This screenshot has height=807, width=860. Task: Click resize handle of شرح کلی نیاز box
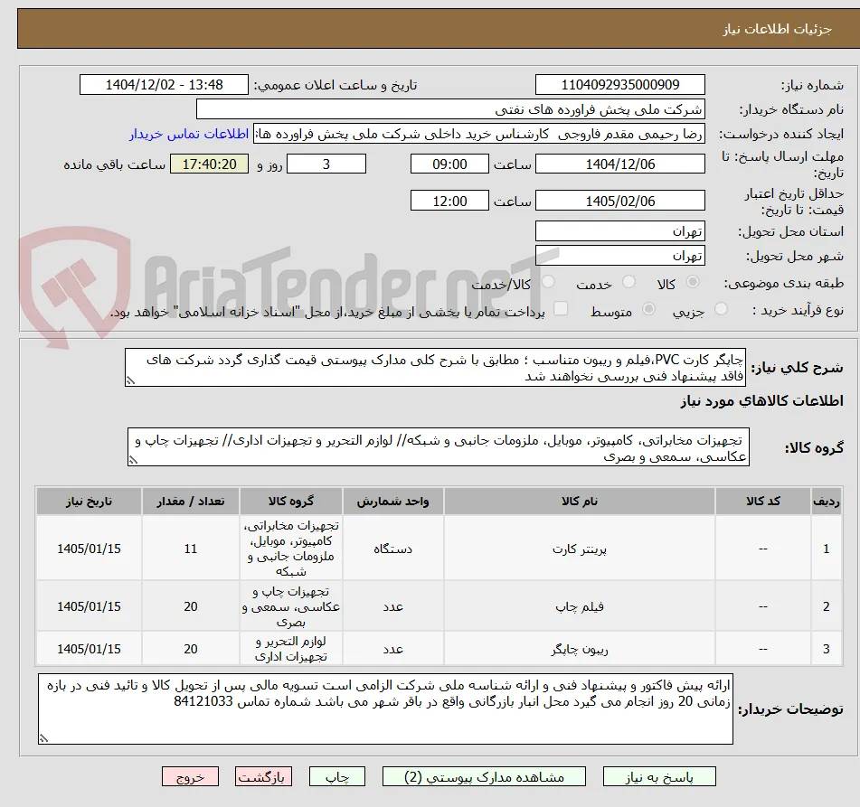[130, 381]
